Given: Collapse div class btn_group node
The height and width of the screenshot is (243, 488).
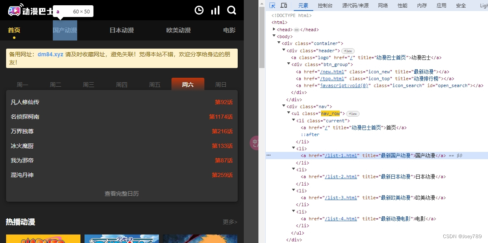Looking at the screenshot, I should pos(289,64).
